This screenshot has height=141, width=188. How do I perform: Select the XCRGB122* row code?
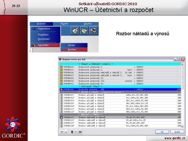69,120
